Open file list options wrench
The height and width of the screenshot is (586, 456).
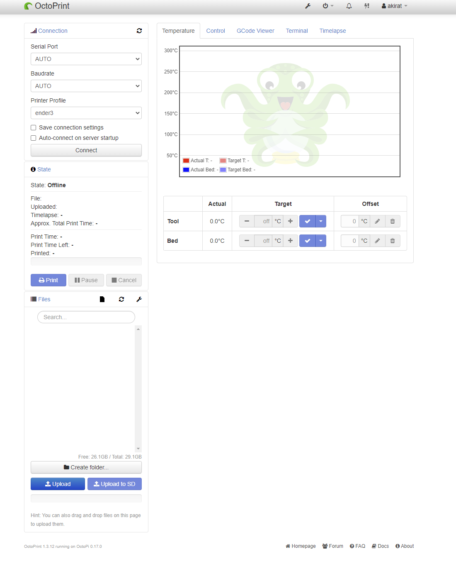pyautogui.click(x=139, y=299)
